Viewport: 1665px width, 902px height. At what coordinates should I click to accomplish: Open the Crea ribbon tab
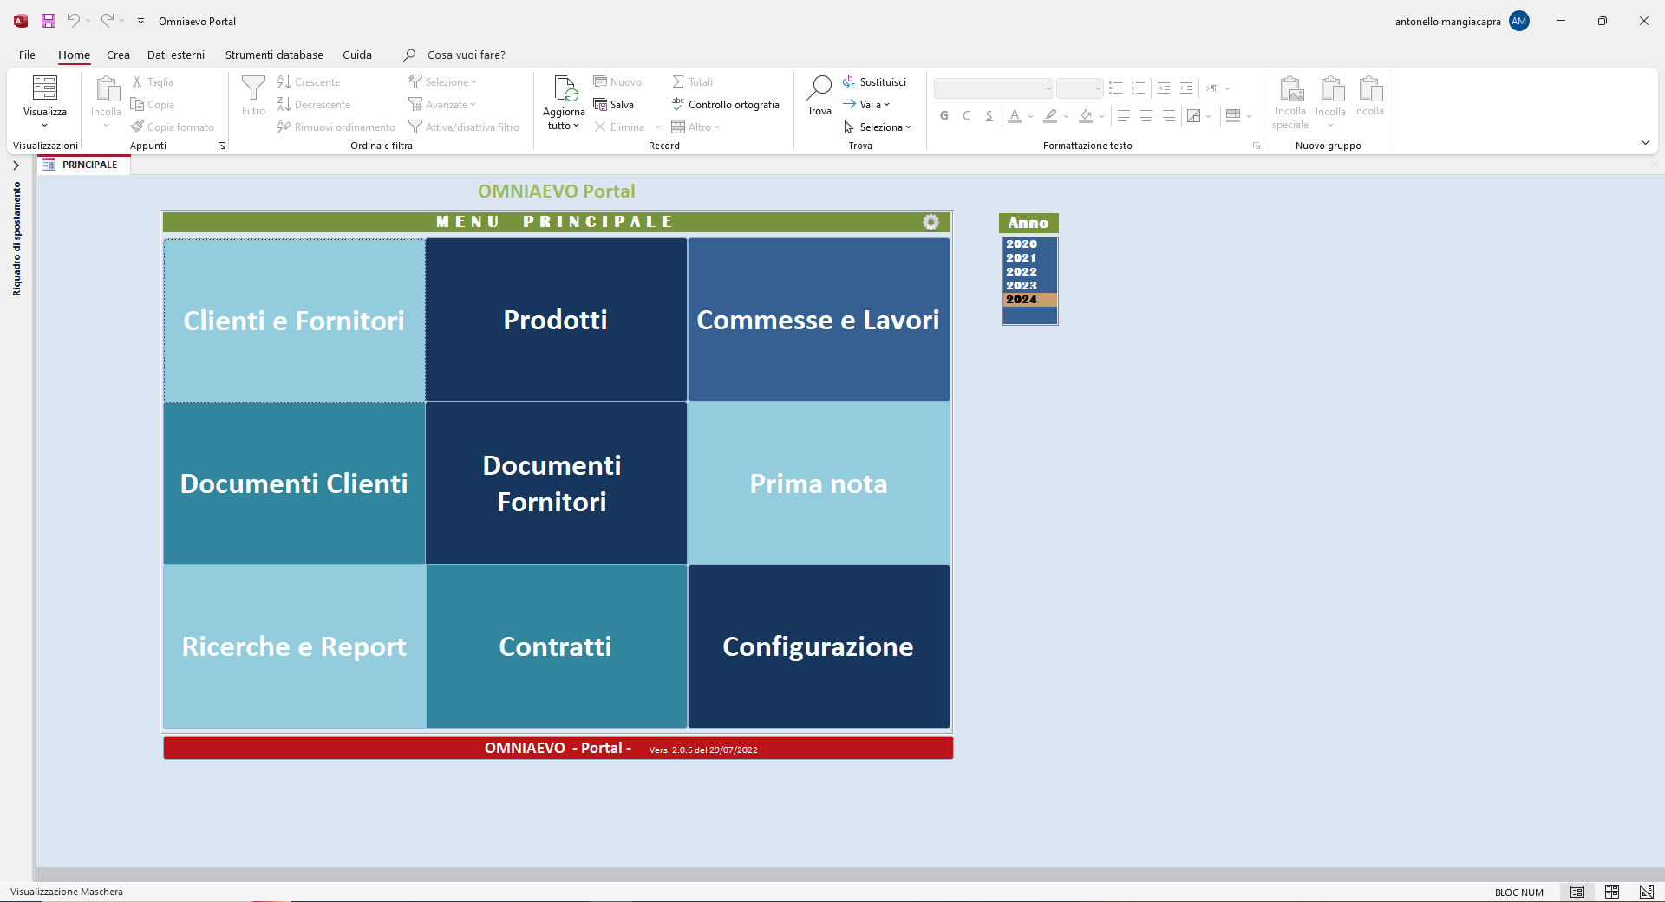(x=118, y=55)
